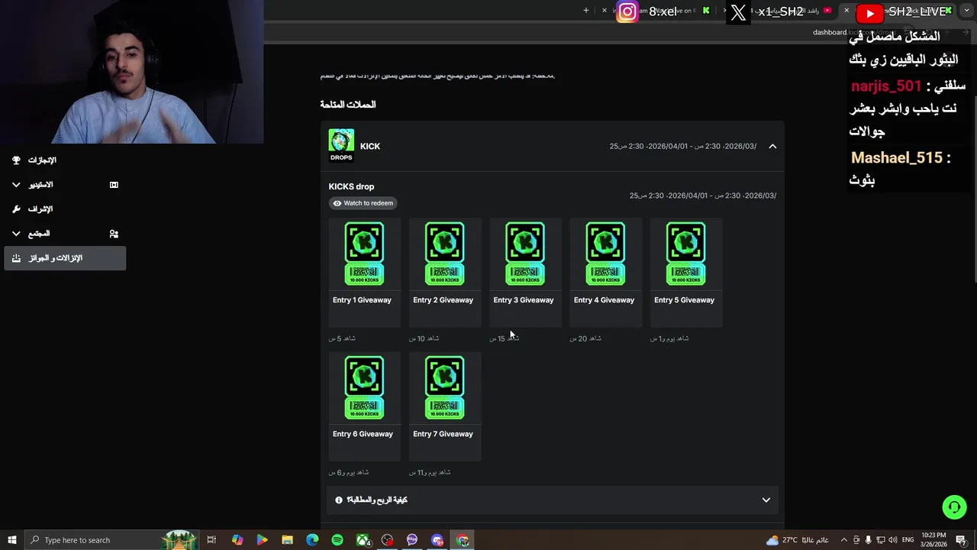Click the شاهد 5 س watch requirement text
The height and width of the screenshot is (550, 977).
click(342, 338)
